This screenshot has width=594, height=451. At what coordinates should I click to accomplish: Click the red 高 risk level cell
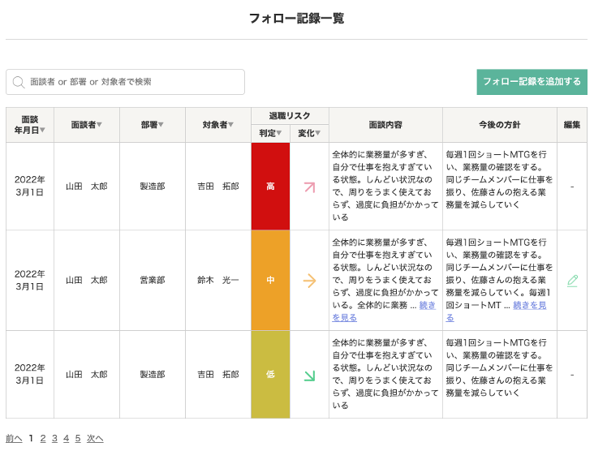click(270, 187)
